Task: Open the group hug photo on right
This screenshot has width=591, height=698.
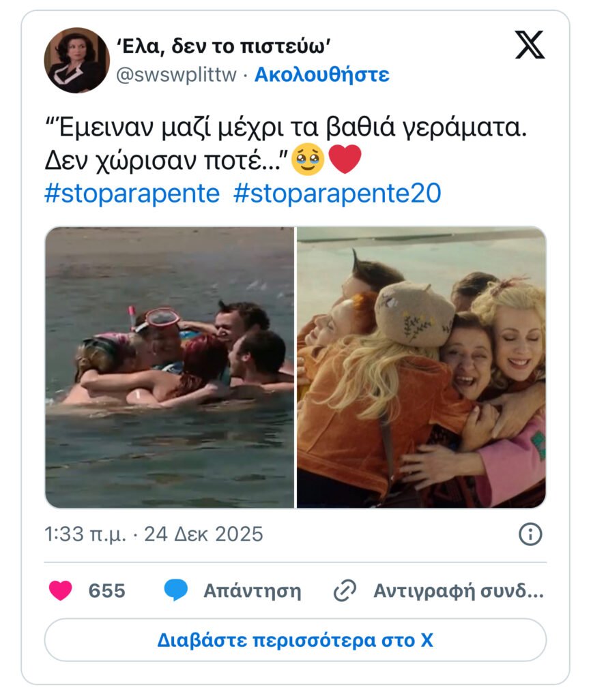Action: tap(422, 367)
